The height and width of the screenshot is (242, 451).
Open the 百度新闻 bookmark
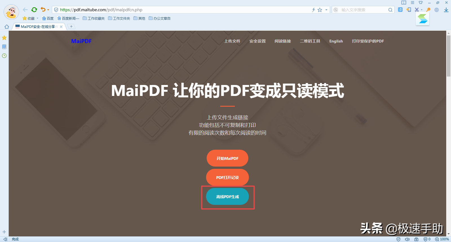68,18
